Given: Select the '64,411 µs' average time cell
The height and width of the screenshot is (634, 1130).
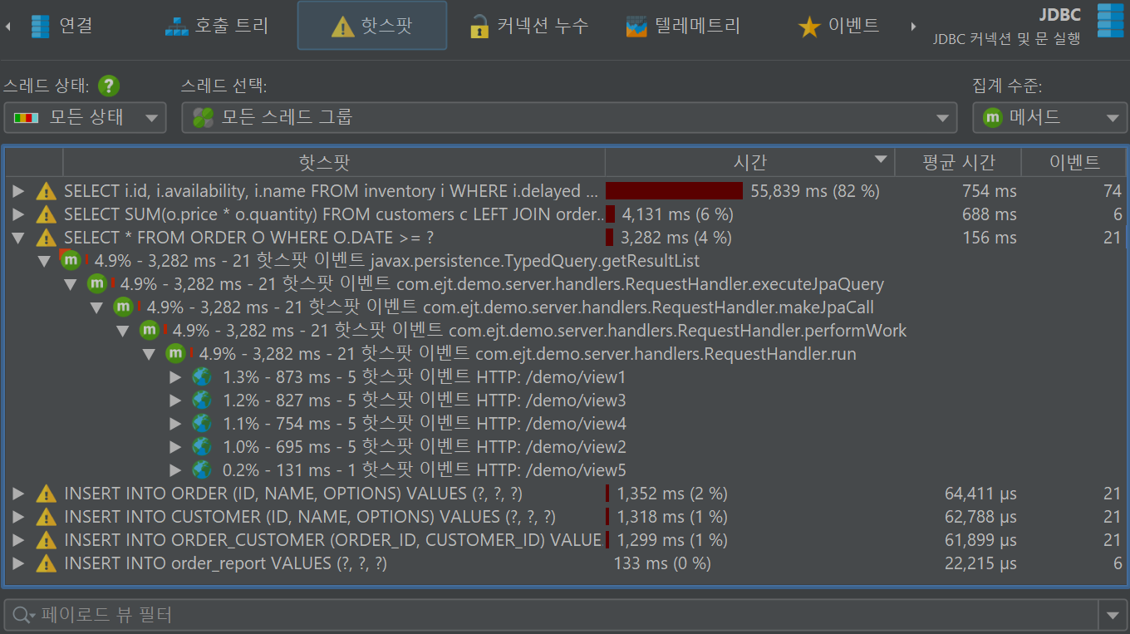Looking at the screenshot, I should 980,494.
